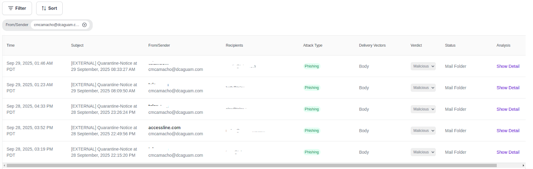Click the Phishing tag in first row

pyautogui.click(x=311, y=66)
